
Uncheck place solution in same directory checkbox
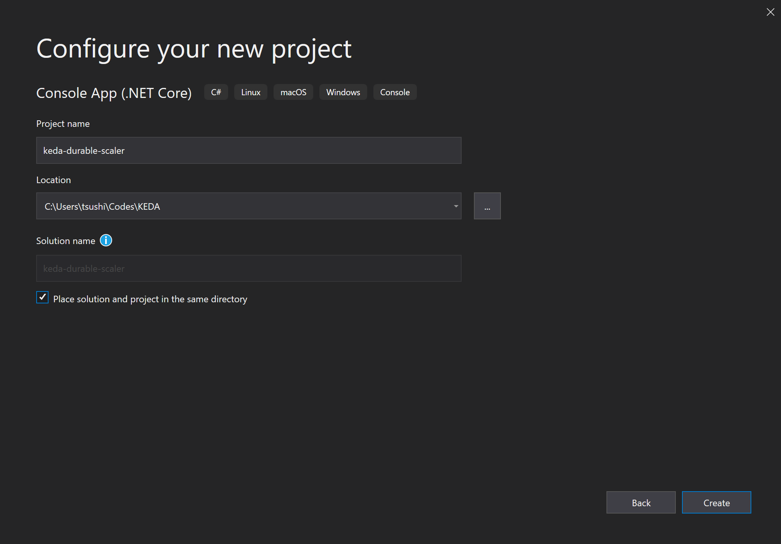coord(42,298)
